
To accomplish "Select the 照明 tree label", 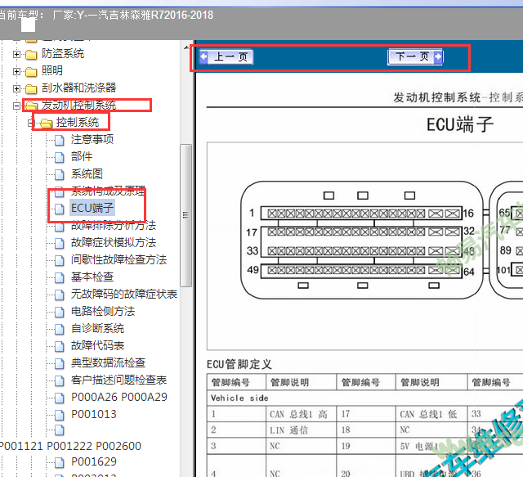I will click(52, 71).
